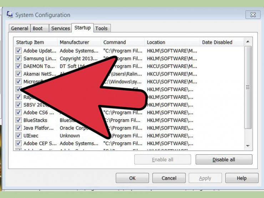The width and height of the screenshot is (264, 198).
Task: Switch to the General tab
Action: 20,28
